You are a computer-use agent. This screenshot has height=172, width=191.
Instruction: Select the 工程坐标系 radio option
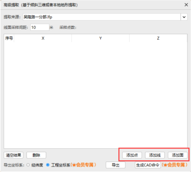coord(48,165)
